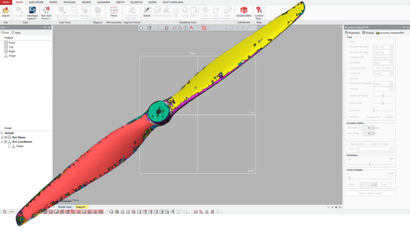Open the Continuity dropdown showing Position

(x=382, y=73)
